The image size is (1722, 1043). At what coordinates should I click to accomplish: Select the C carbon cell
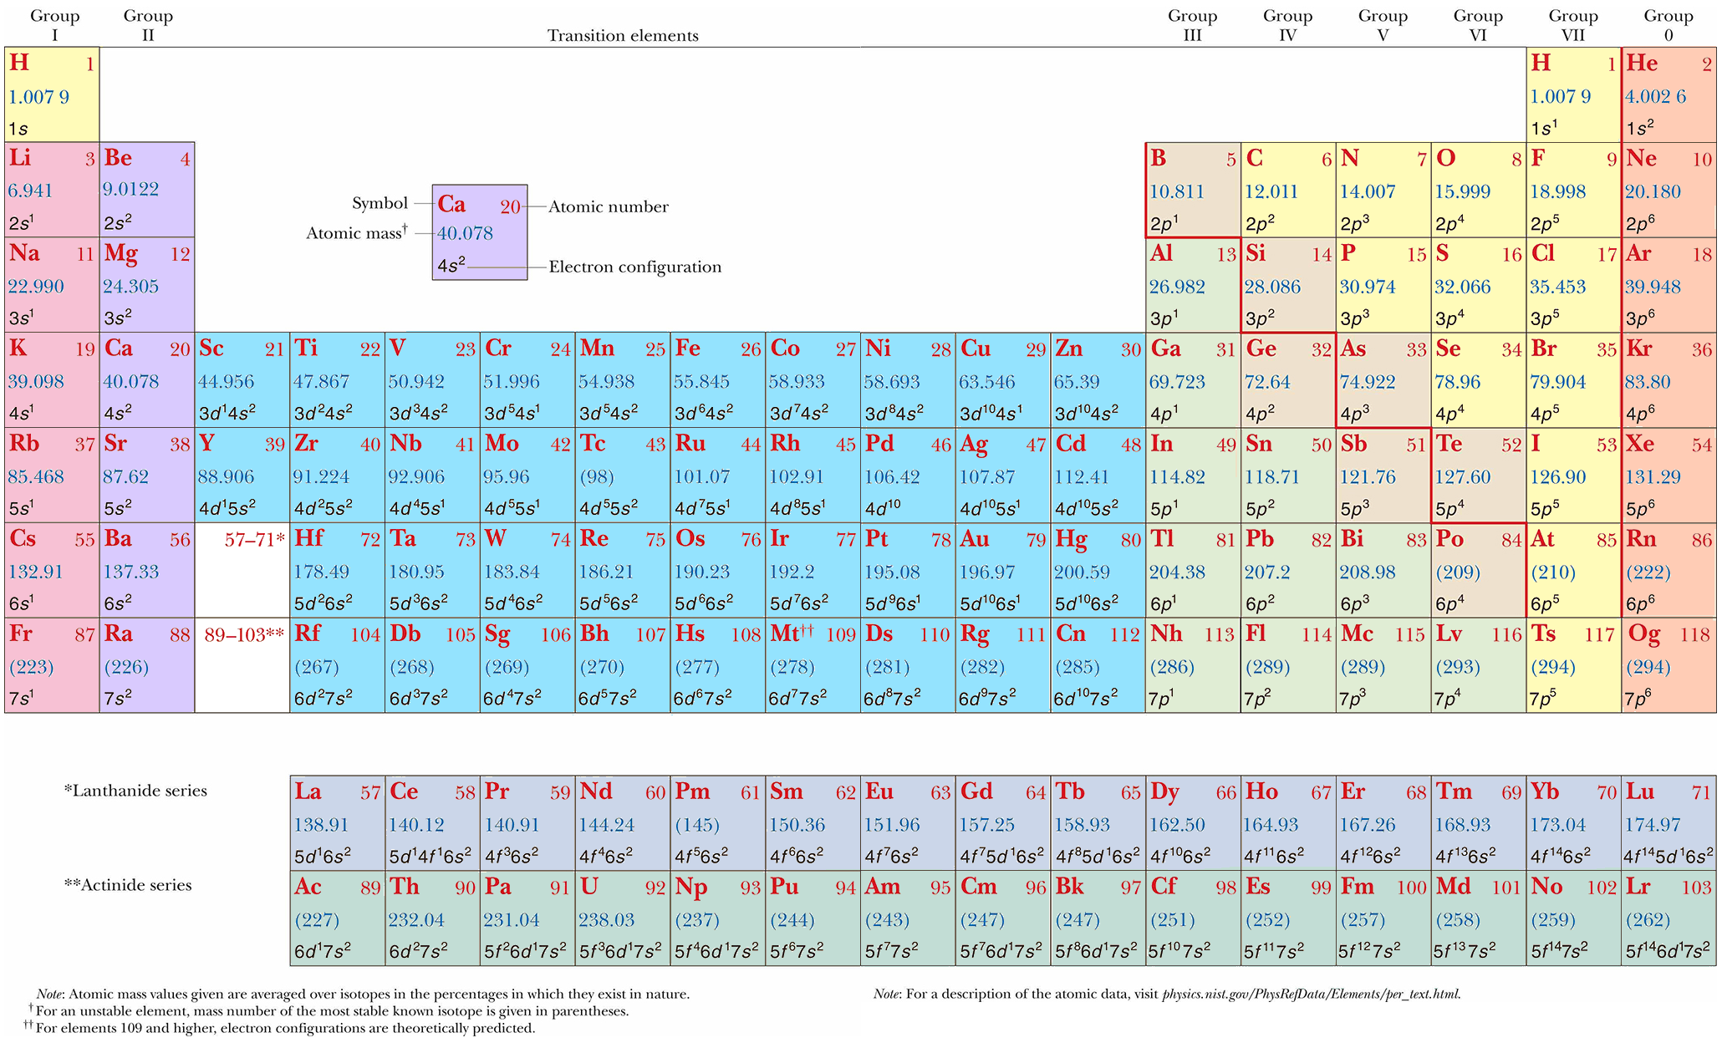1289,190
